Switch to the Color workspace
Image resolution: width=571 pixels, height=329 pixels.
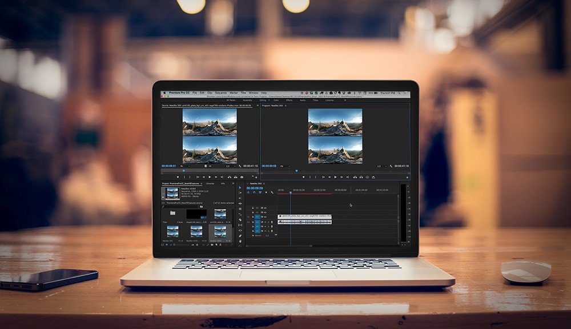[275, 100]
